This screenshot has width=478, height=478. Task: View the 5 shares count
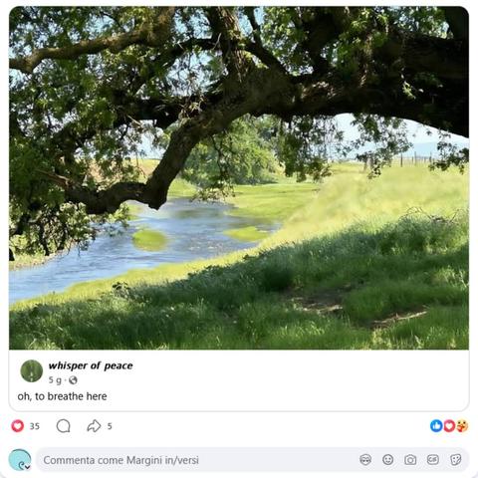110,426
